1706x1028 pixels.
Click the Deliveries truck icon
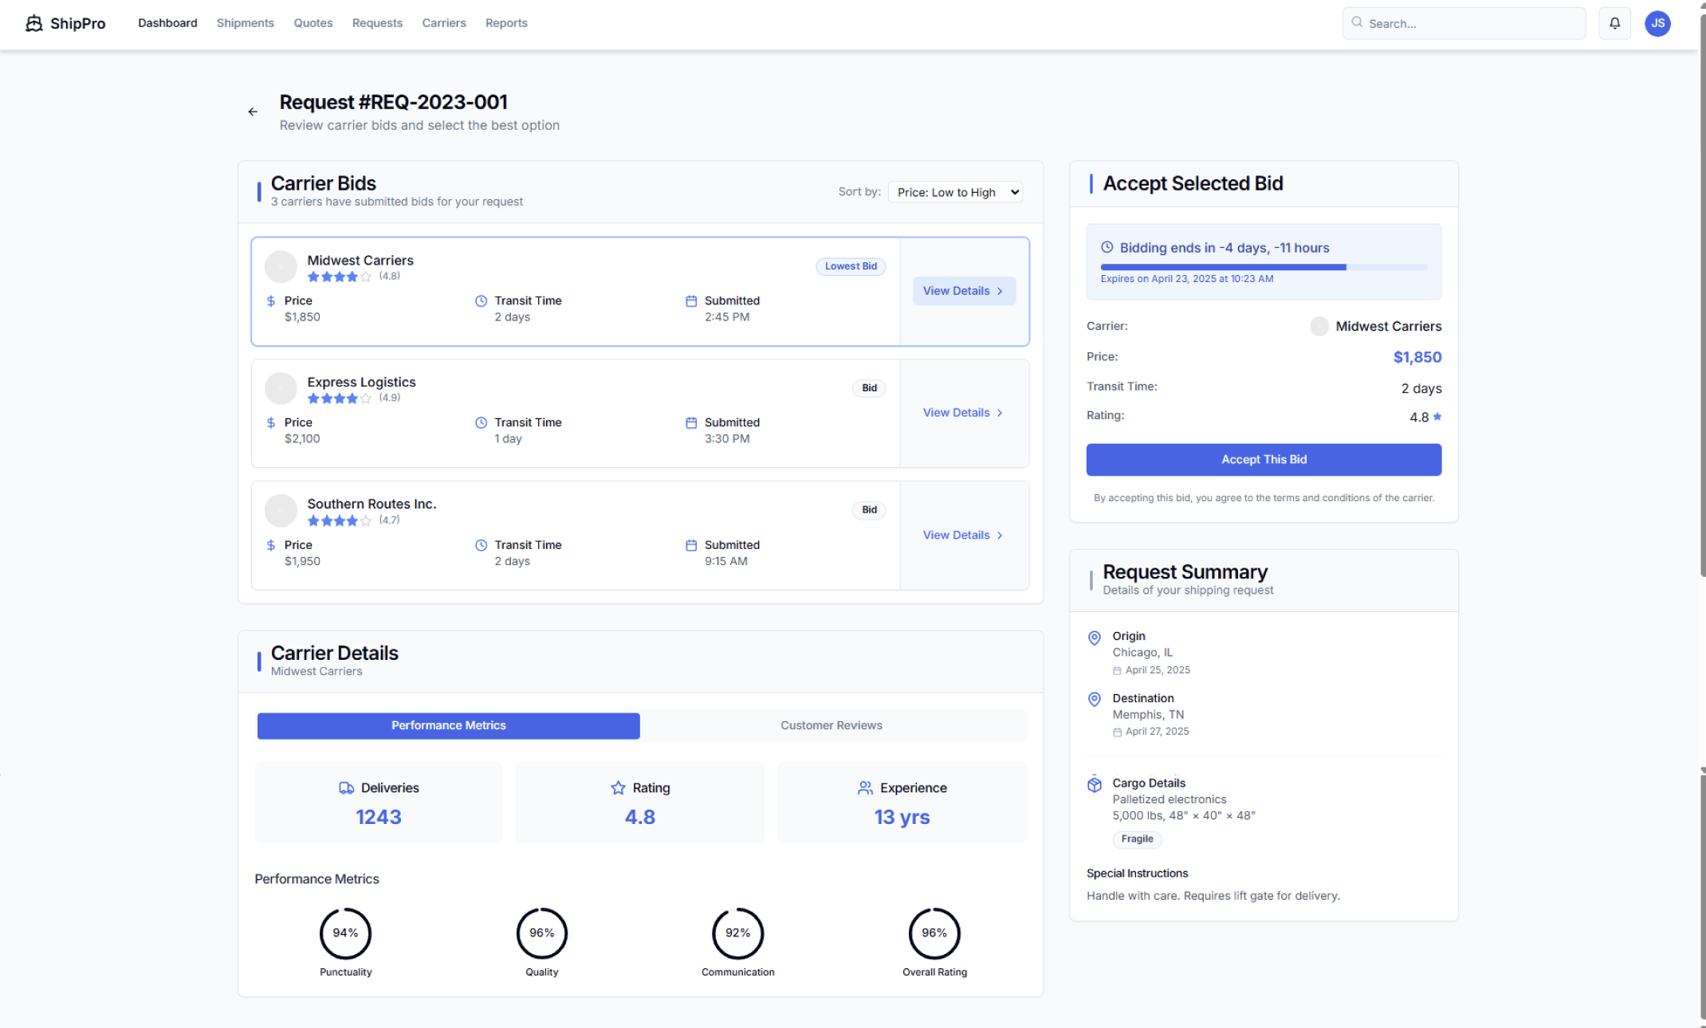(x=346, y=788)
